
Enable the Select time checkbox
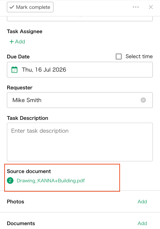(x=119, y=57)
